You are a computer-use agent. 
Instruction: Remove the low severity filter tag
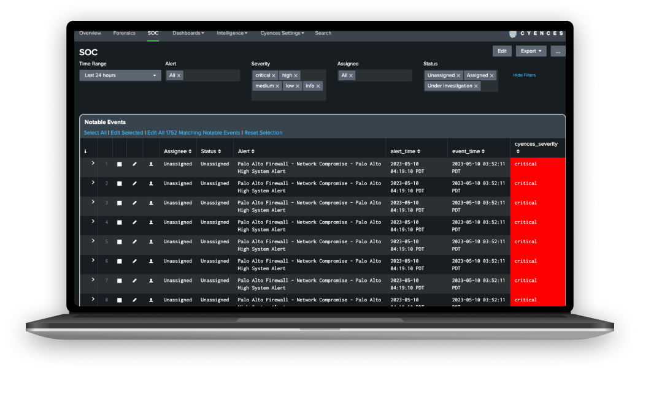298,86
